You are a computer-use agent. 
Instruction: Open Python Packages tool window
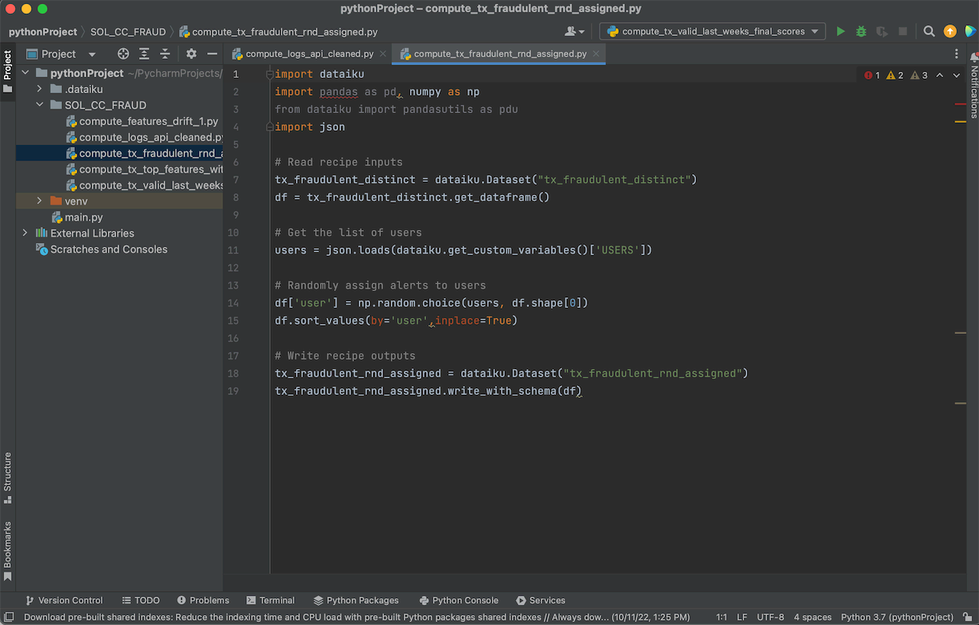(x=356, y=601)
